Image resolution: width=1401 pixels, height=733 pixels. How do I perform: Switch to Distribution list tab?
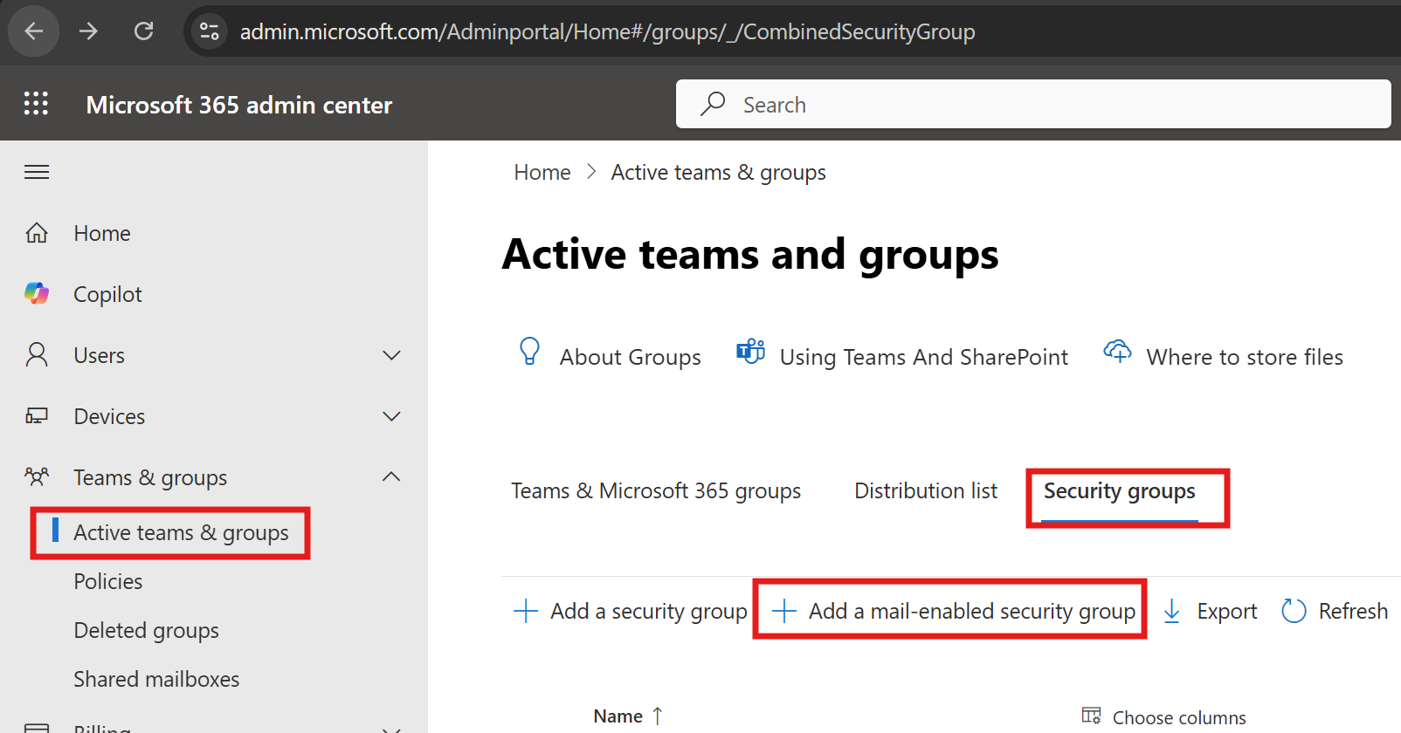pyautogui.click(x=926, y=490)
